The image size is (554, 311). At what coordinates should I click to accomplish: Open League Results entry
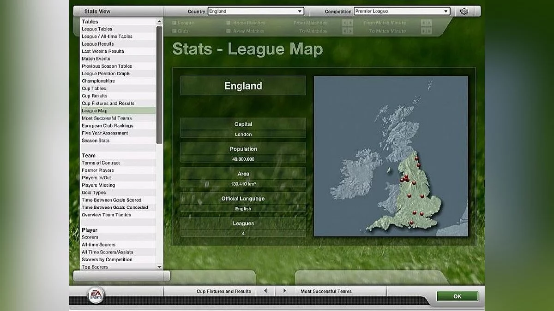(118, 44)
